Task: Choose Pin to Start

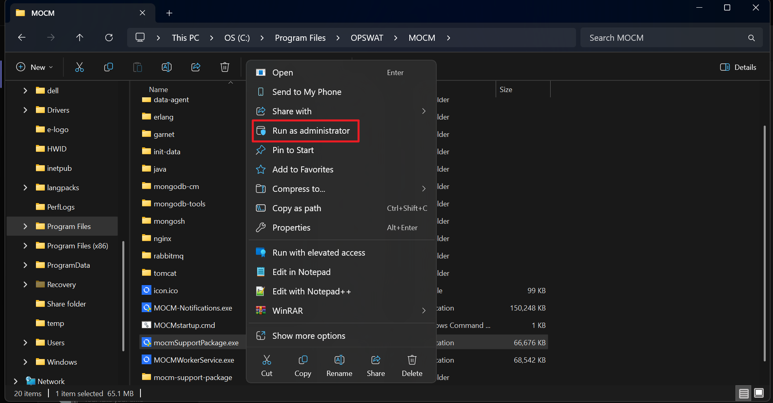Action: coord(341,150)
